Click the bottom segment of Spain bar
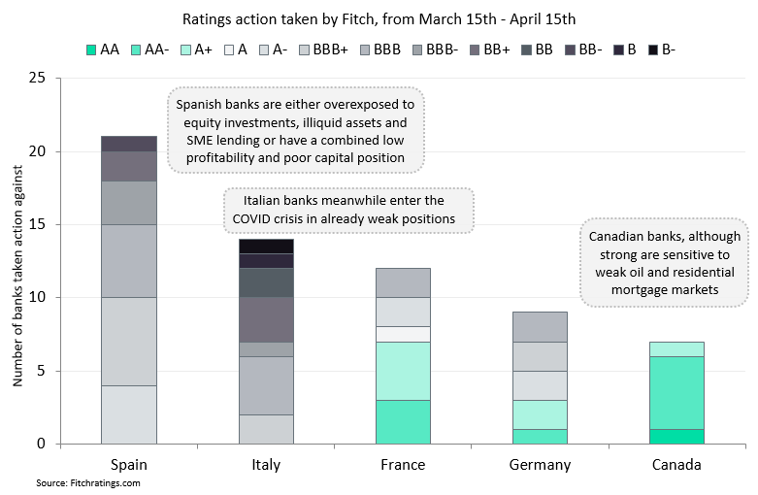The width and height of the screenshot is (758, 495). pyautogui.click(x=129, y=414)
